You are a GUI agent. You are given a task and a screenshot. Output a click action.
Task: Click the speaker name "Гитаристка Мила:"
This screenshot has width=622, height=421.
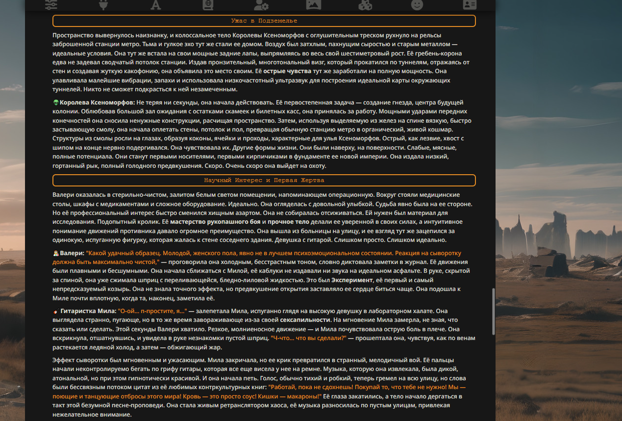(89, 312)
